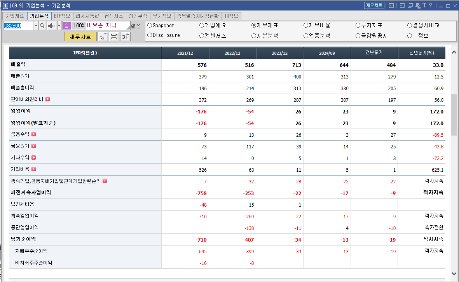Select the 기업개요 radio option

point(202,26)
